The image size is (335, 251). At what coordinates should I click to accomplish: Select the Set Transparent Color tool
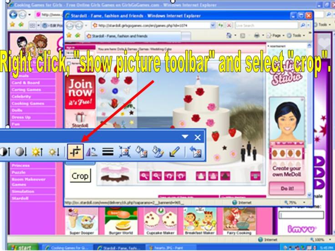(x=174, y=152)
